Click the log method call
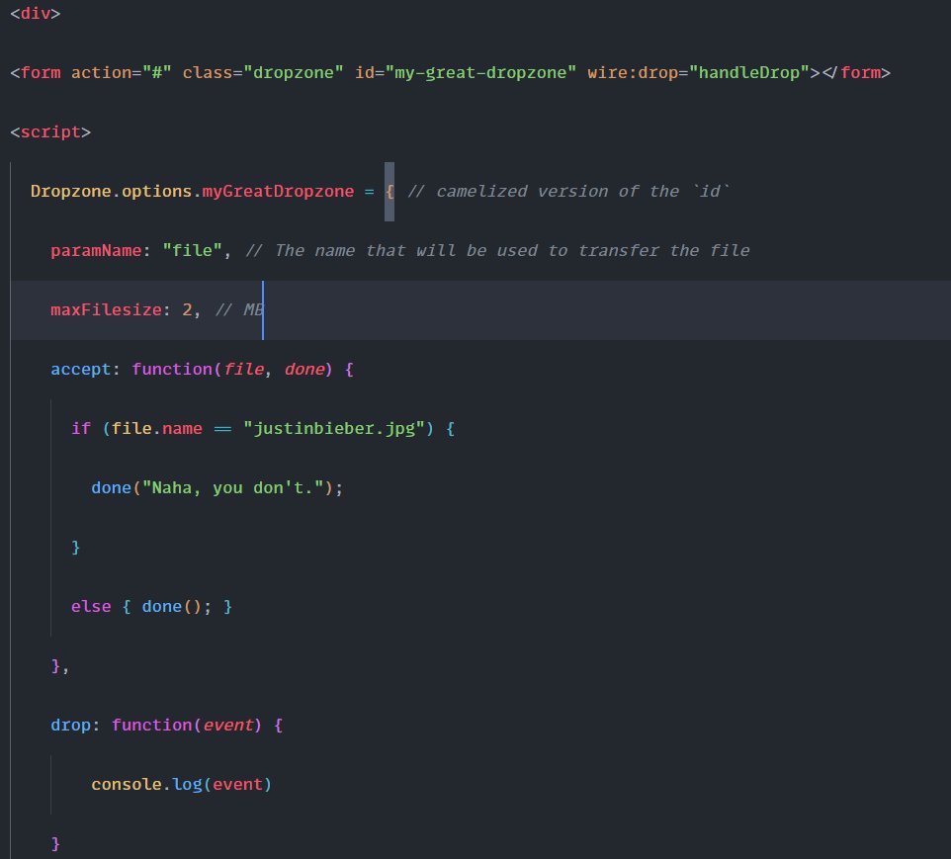 point(188,785)
